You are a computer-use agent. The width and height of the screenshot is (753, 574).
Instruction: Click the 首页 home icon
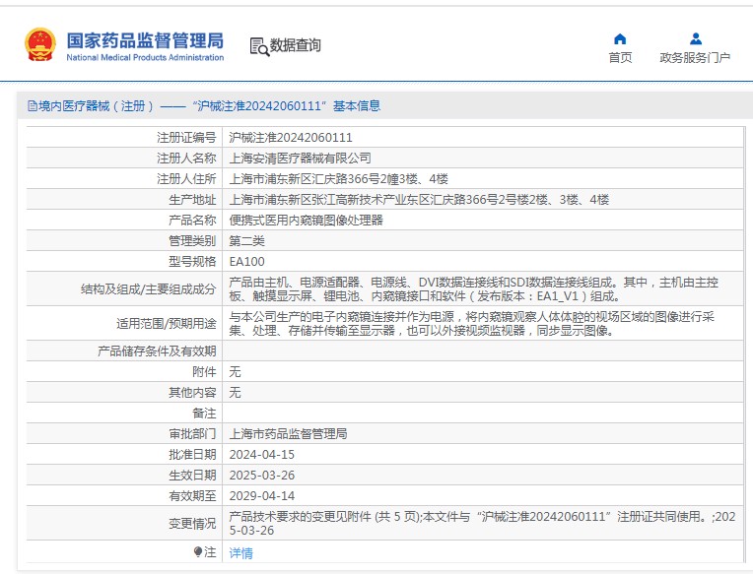click(x=620, y=38)
